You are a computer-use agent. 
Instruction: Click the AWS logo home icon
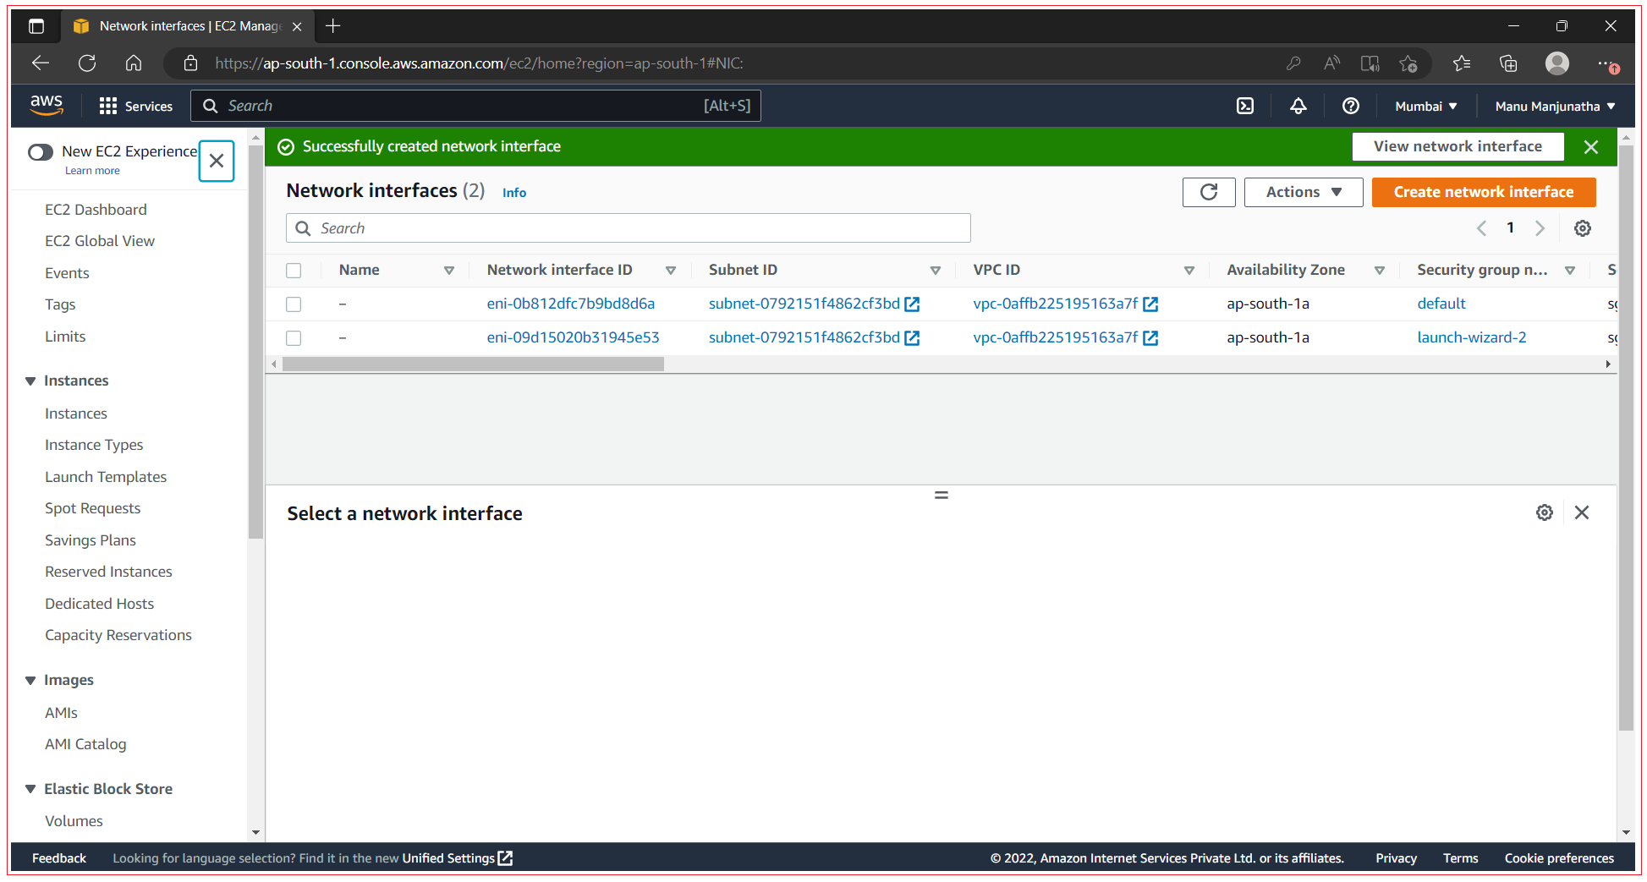pyautogui.click(x=47, y=106)
